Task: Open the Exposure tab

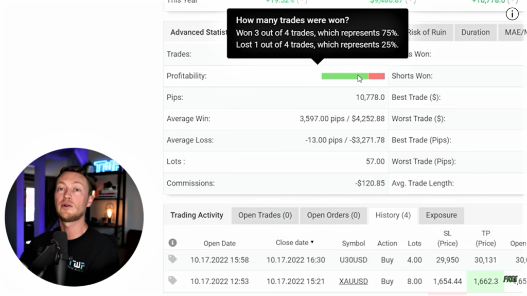Action: pos(441,215)
